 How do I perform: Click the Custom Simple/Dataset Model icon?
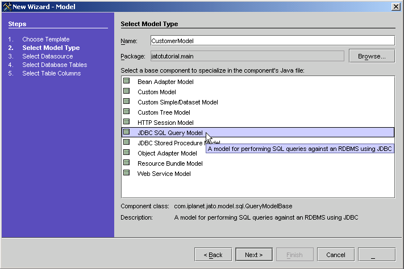[126, 101]
